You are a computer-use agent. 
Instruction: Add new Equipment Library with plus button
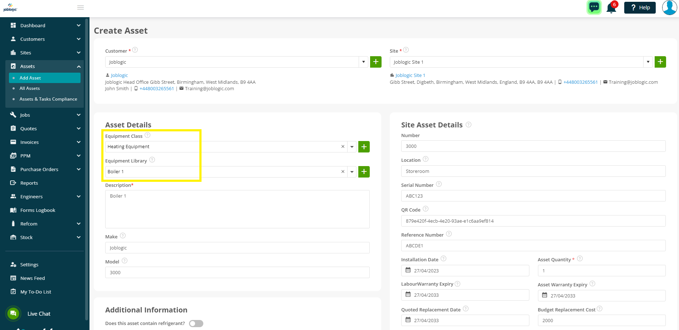point(364,172)
